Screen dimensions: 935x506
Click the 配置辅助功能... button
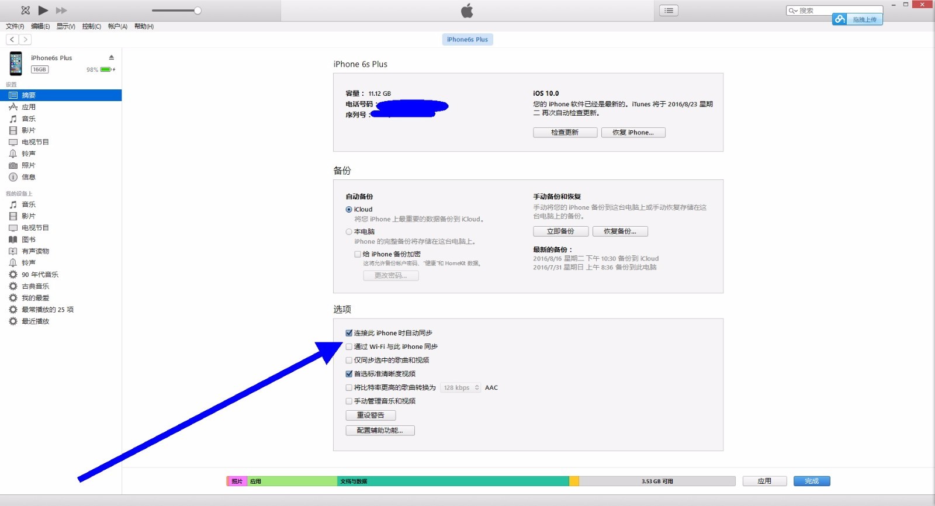(x=380, y=431)
